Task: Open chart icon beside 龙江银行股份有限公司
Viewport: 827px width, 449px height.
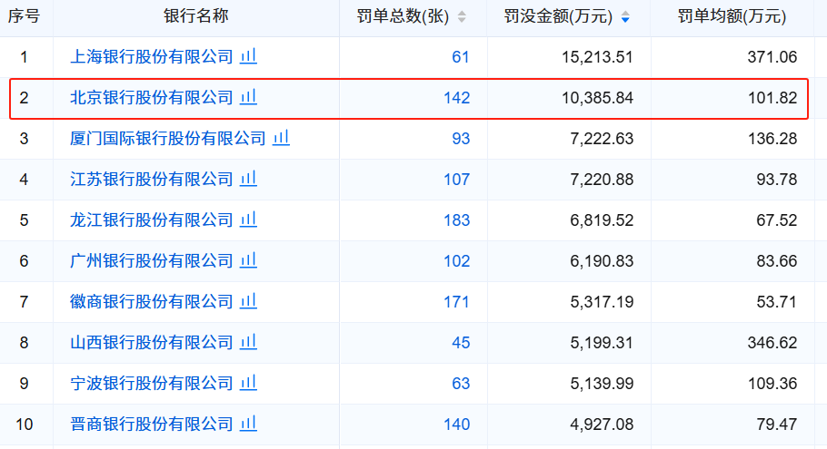Action: [x=248, y=219]
